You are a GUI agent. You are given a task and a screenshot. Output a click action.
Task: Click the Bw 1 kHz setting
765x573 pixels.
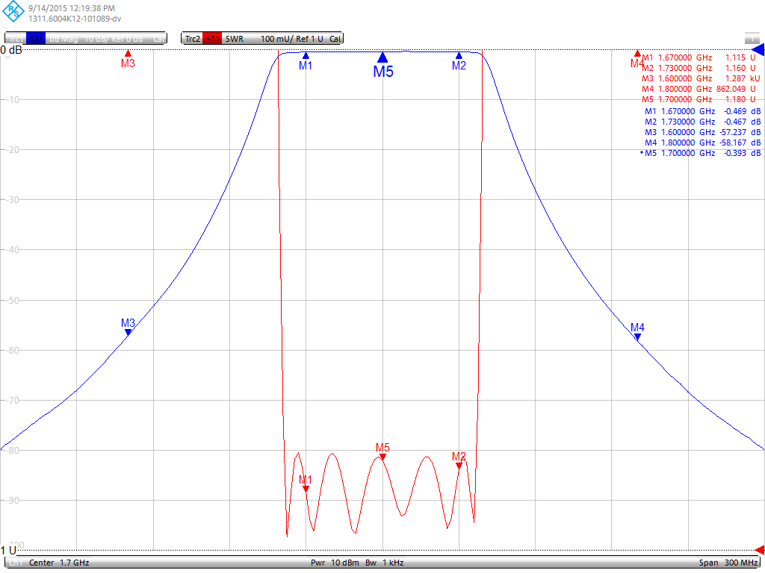tap(385, 563)
